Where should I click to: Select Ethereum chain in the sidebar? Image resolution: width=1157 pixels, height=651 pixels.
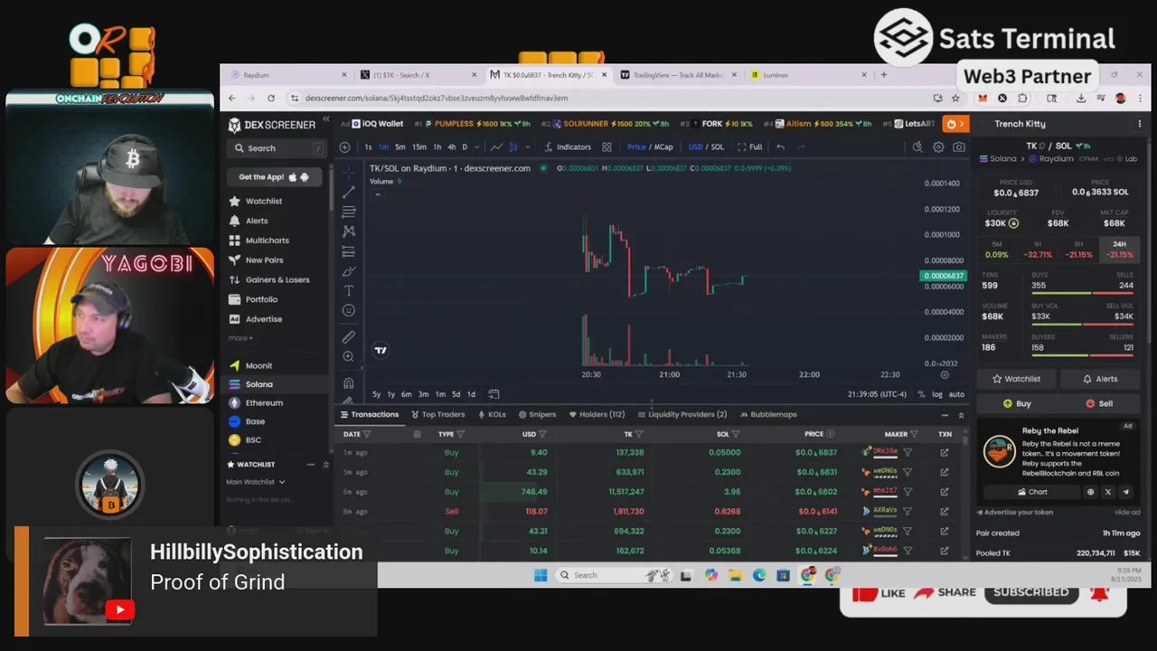click(x=264, y=403)
